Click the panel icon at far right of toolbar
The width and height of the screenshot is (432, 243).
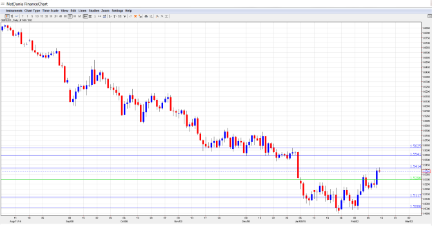429,16
